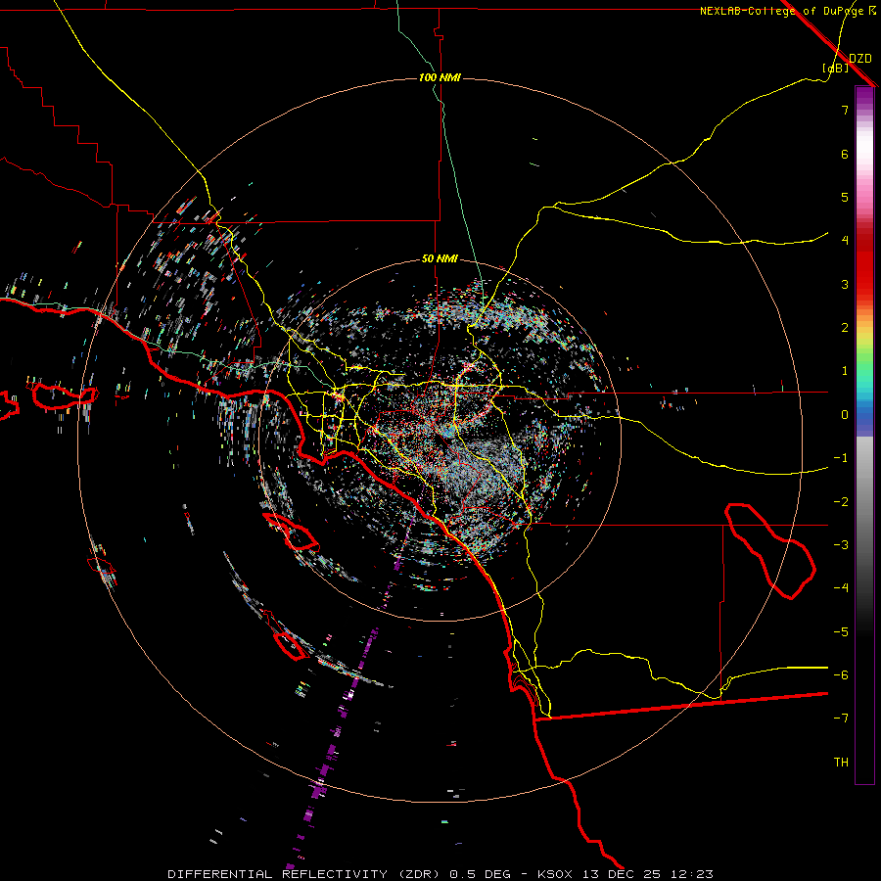
Task: Click the -7 value on the color scale
Action: pyautogui.click(x=841, y=719)
